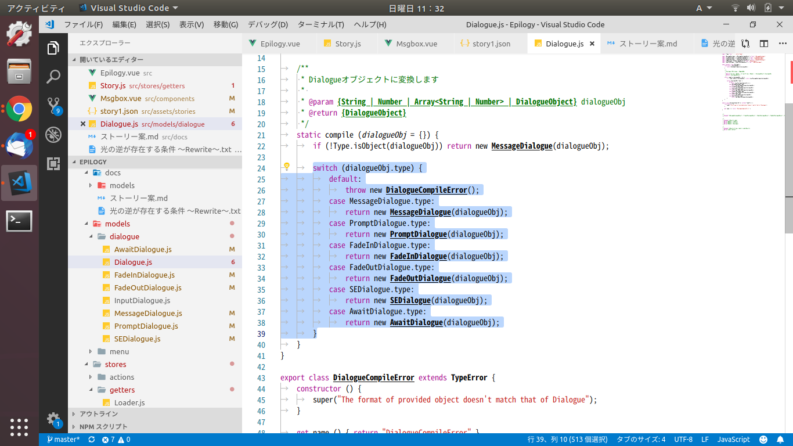Launch Google Chrome from the dock
The image size is (793, 446).
[x=19, y=109]
